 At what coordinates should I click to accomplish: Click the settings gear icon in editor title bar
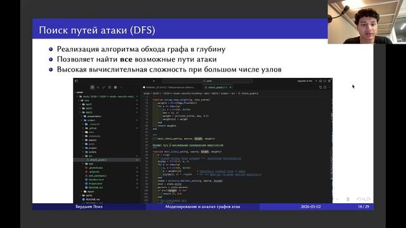click(329, 81)
